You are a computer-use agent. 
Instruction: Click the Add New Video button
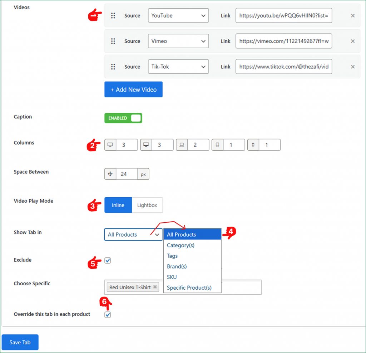[133, 90]
